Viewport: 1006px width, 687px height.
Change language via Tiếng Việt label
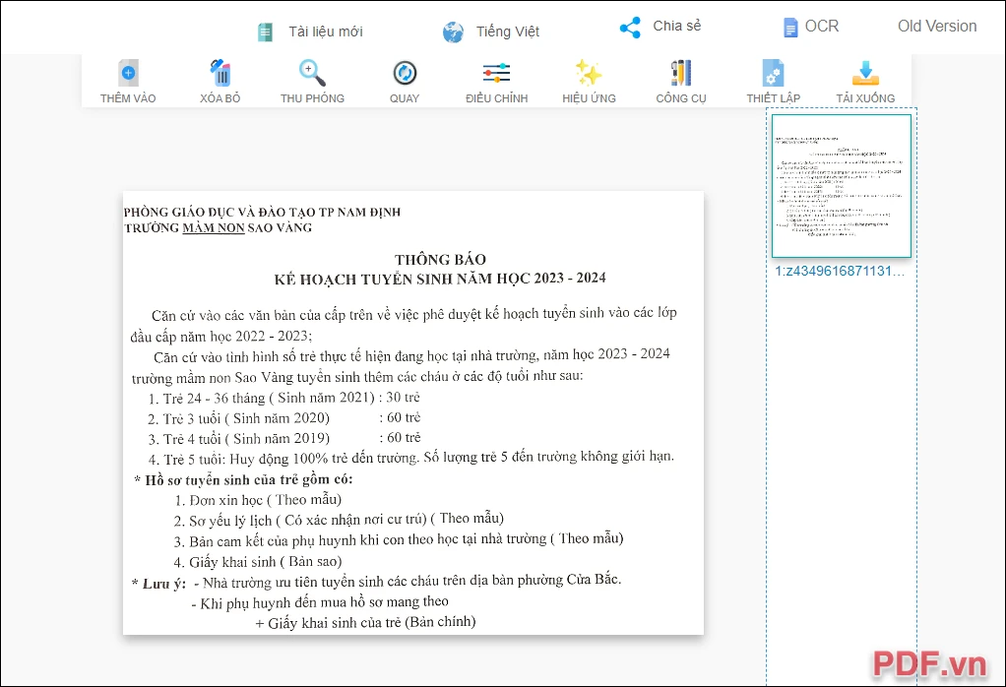[x=508, y=31]
